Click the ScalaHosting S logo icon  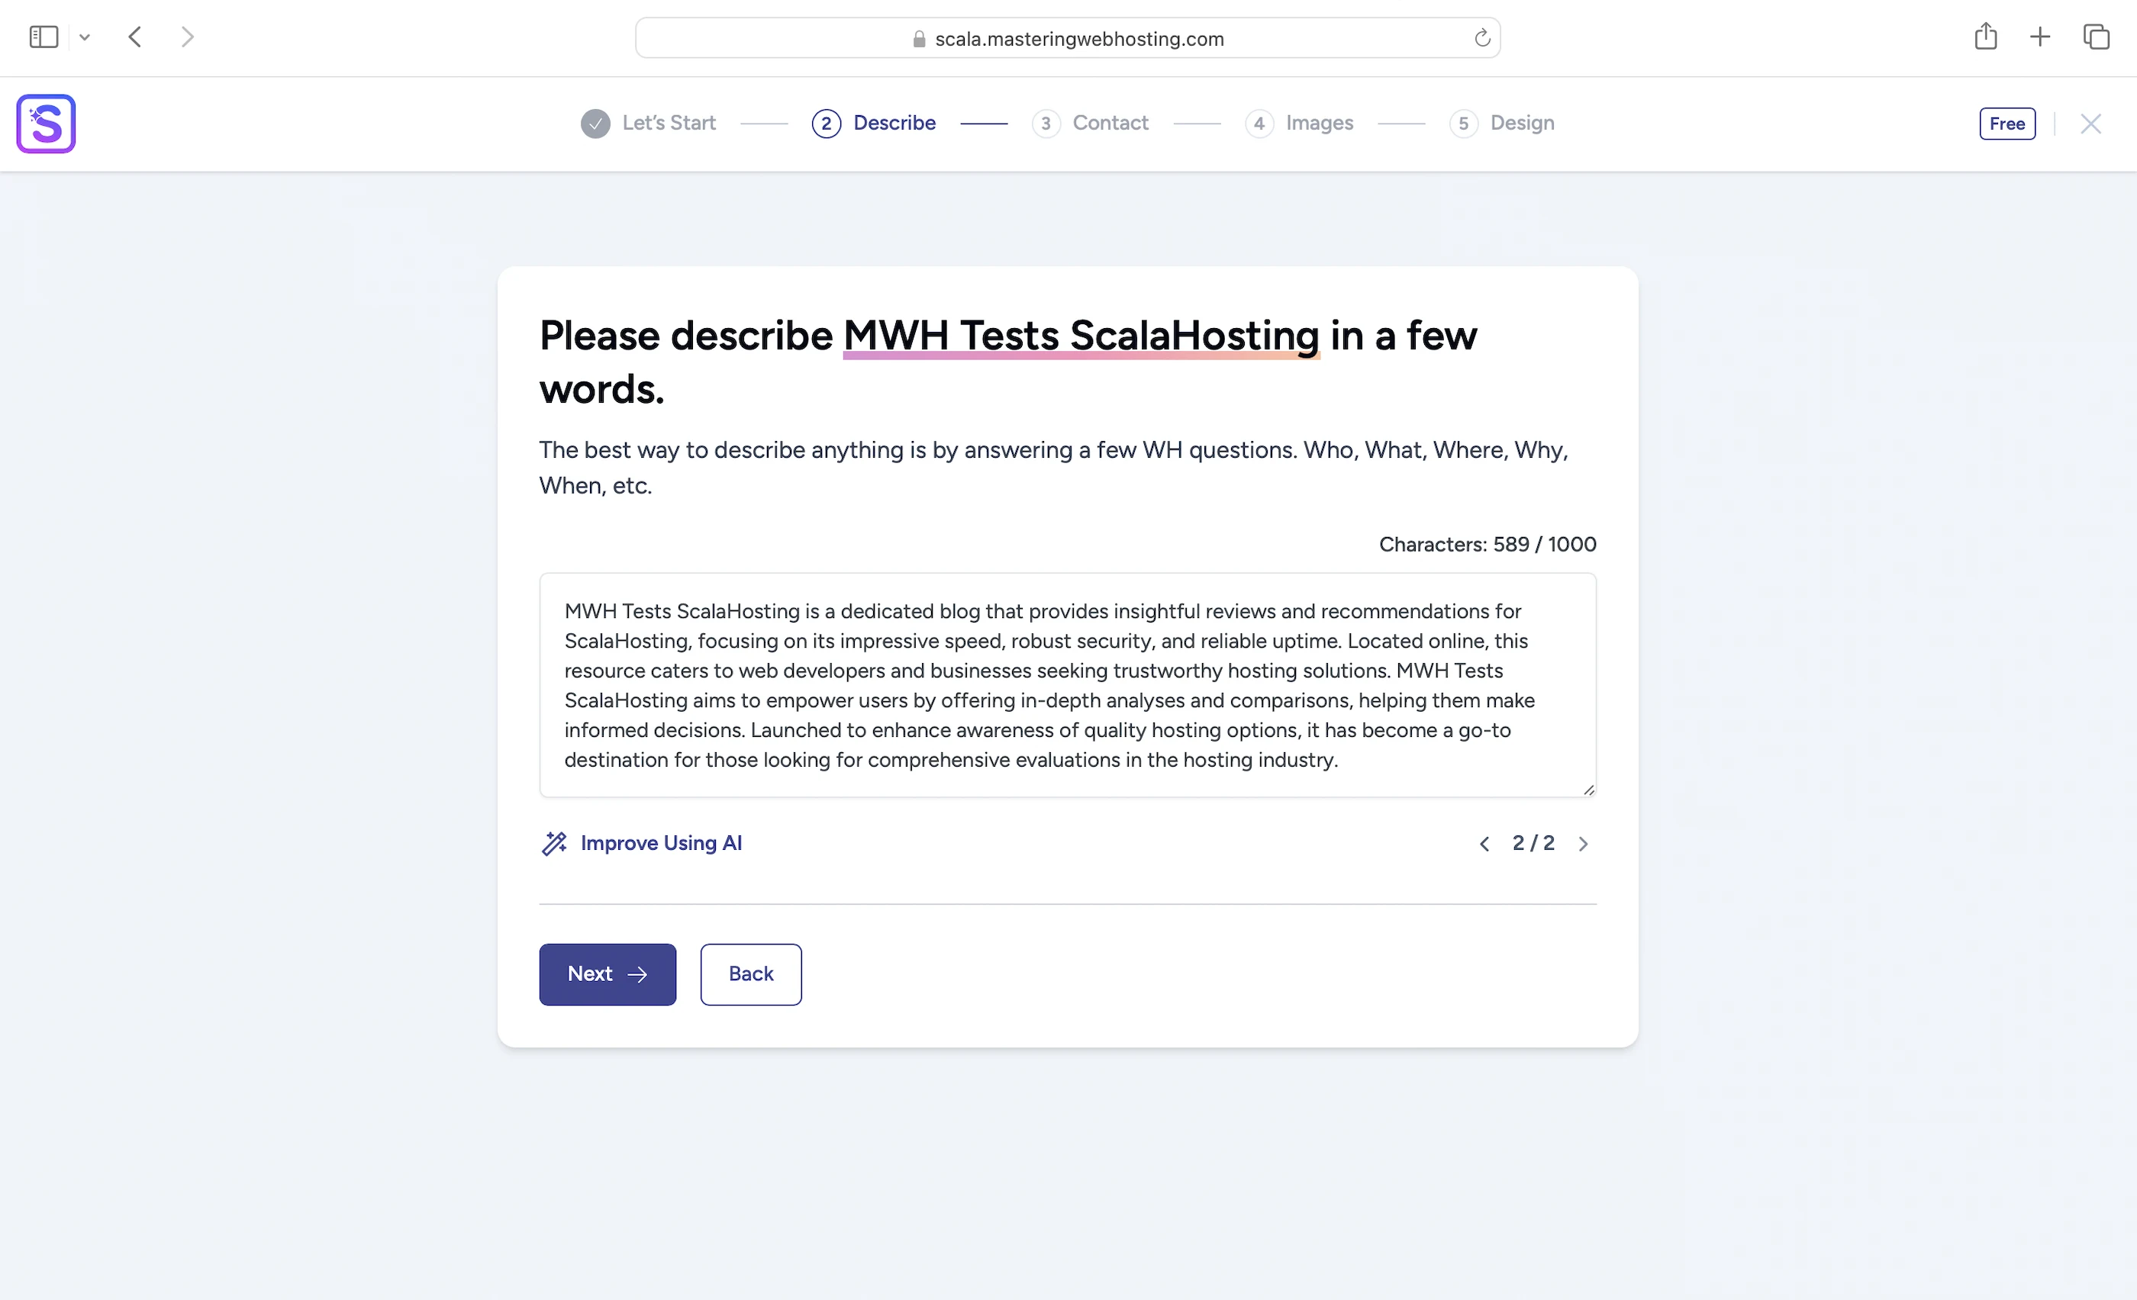tap(46, 124)
